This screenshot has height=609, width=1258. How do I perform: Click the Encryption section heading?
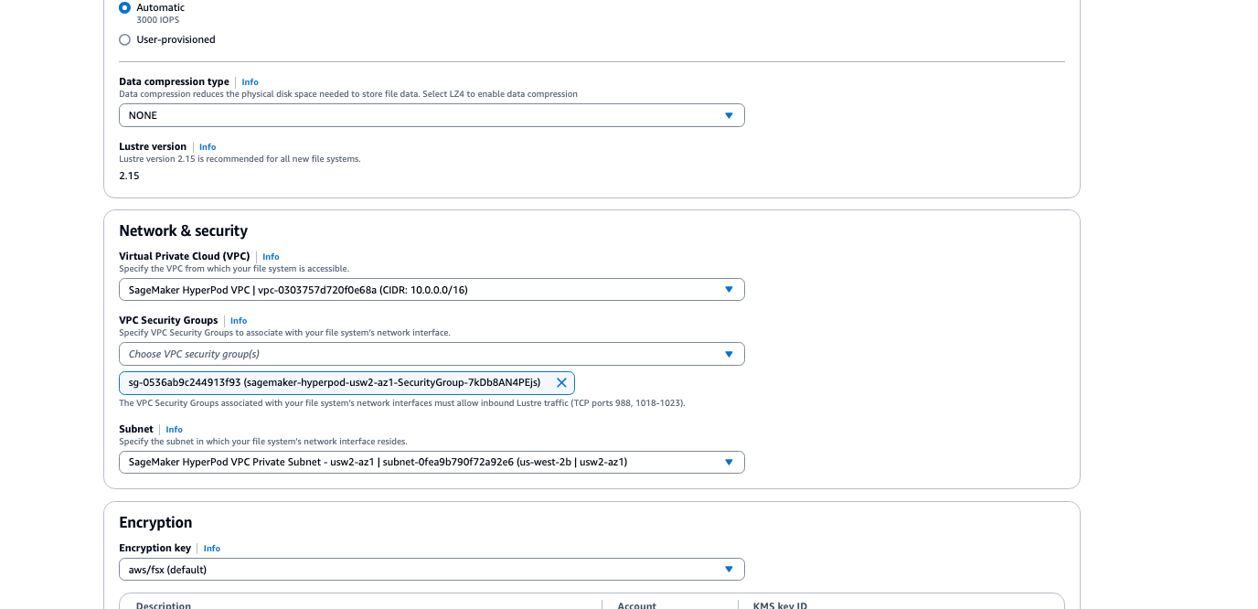(155, 523)
